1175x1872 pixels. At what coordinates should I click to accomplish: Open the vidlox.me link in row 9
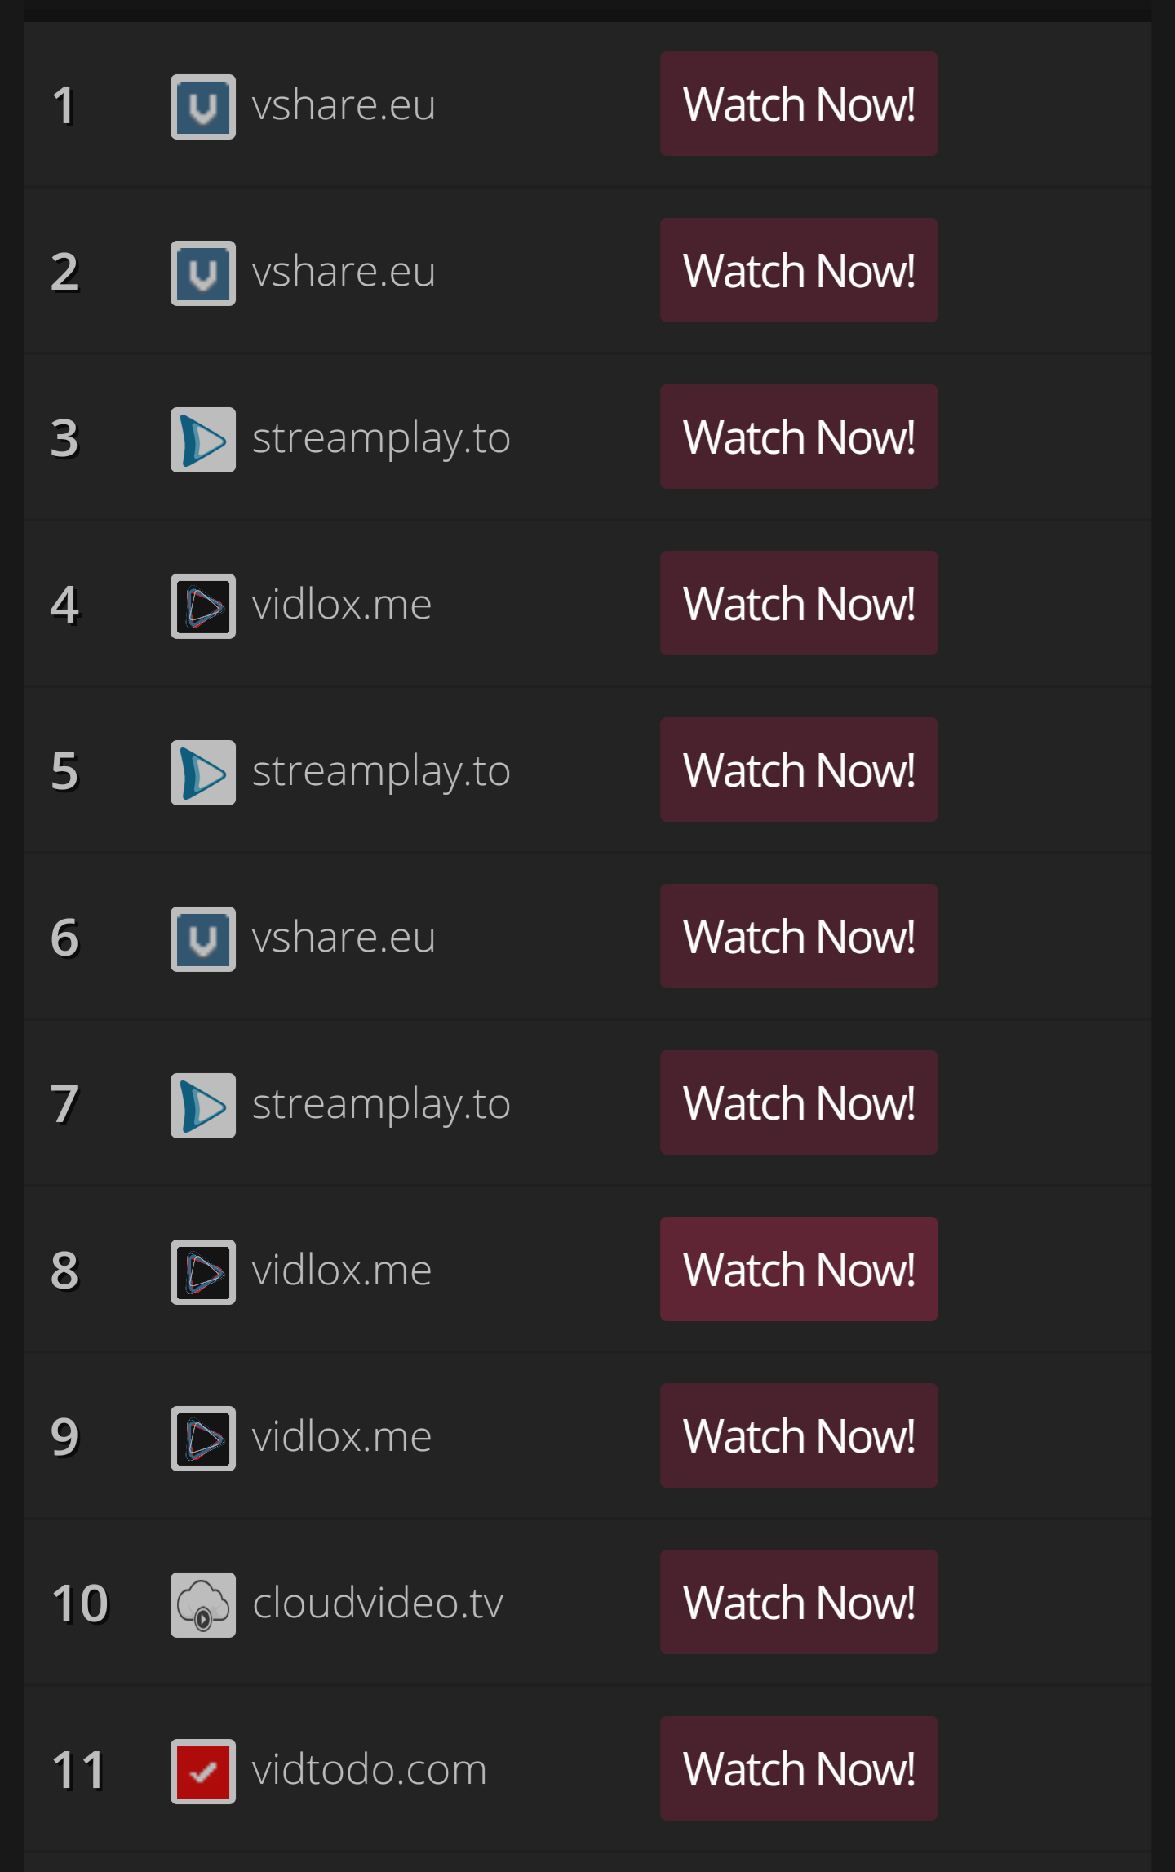click(x=342, y=1436)
